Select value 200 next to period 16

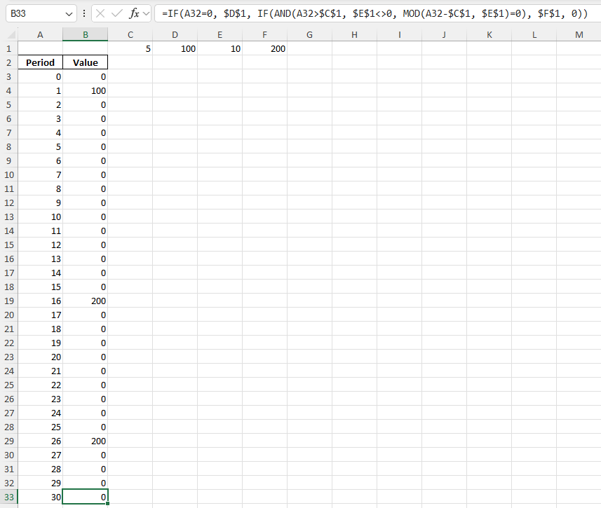(x=86, y=301)
